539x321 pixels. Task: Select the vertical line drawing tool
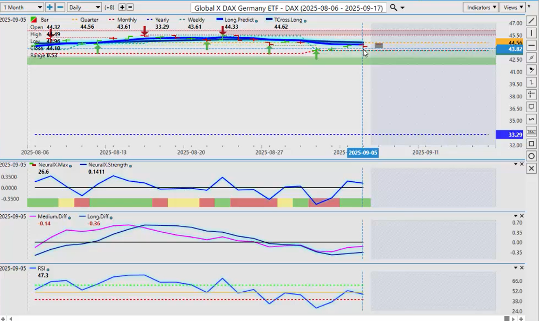532,33
